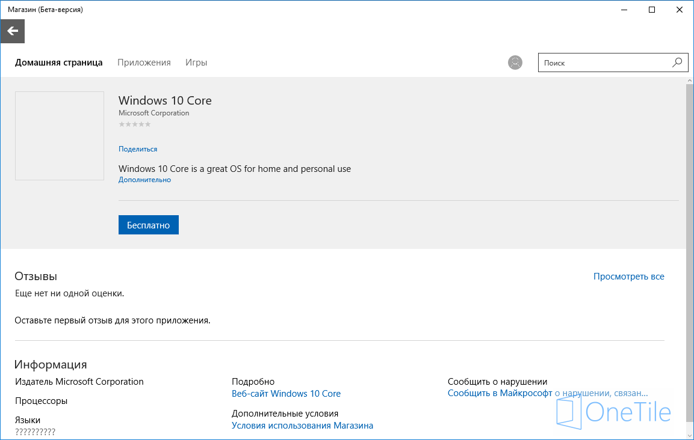Open the Windows 10 Core app thumbnail
694x440 pixels.
[x=60, y=136]
